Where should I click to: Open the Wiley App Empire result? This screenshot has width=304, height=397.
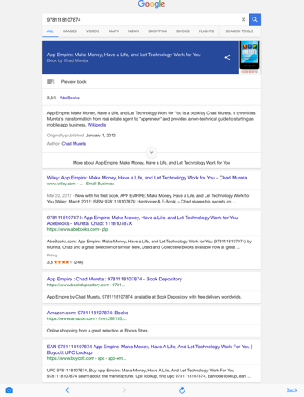pyautogui.click(x=147, y=178)
